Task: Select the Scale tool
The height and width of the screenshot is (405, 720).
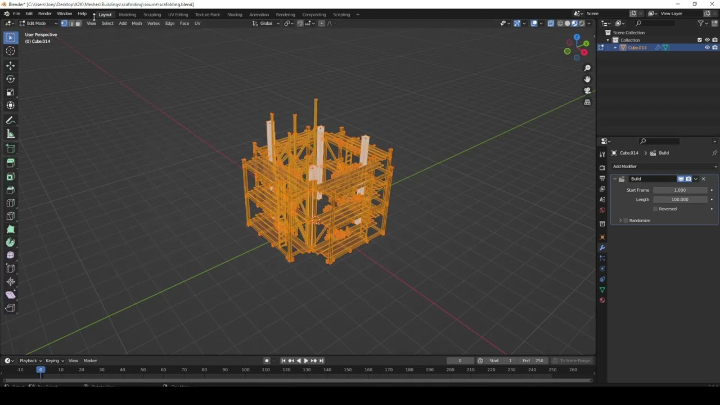Action: [10, 92]
